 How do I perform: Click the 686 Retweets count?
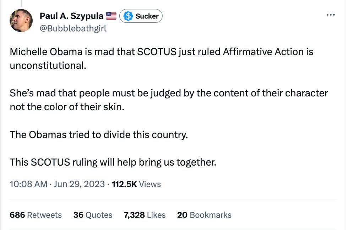(x=36, y=215)
